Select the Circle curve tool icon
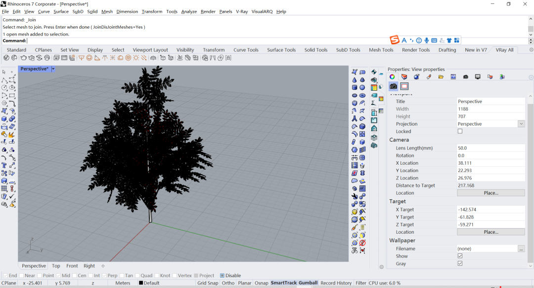534x288 pixels. pyautogui.click(x=4, y=87)
